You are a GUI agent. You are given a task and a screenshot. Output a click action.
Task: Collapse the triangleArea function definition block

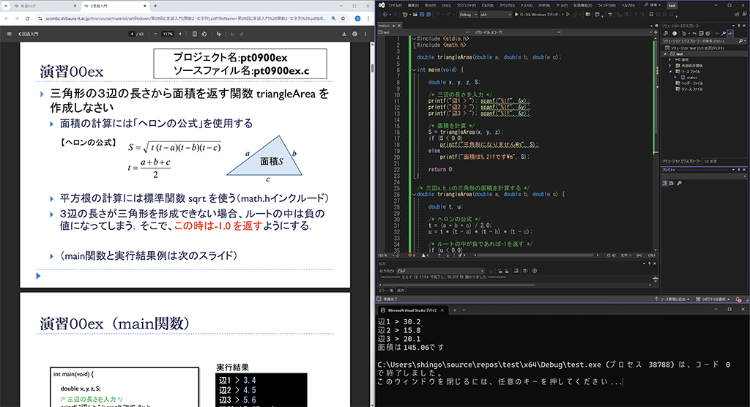click(415, 194)
